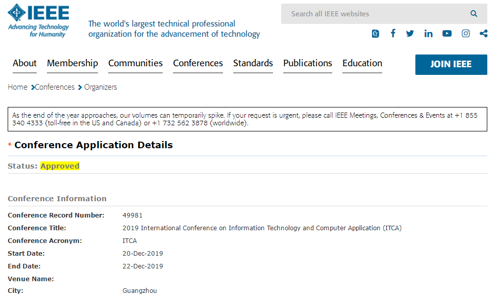Click the share icon
Screen dimensions: 497x299
click(x=483, y=34)
